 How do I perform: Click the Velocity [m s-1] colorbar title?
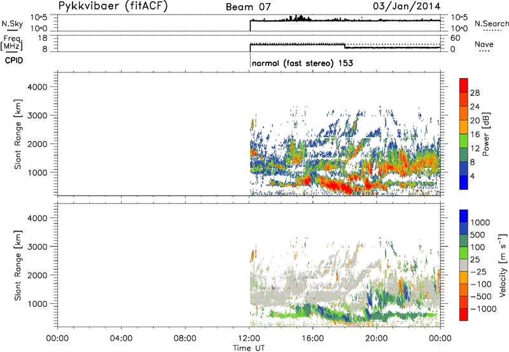502,266
